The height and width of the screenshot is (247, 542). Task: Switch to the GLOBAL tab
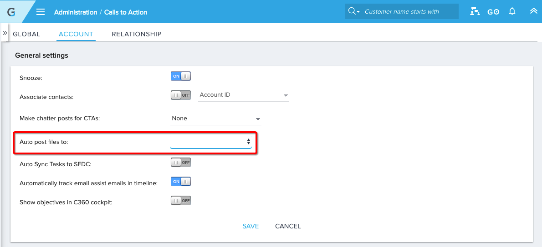point(26,34)
